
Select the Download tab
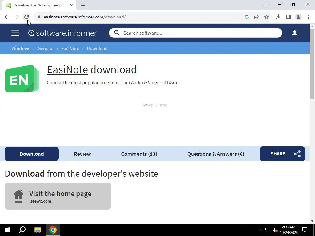pyautogui.click(x=32, y=154)
